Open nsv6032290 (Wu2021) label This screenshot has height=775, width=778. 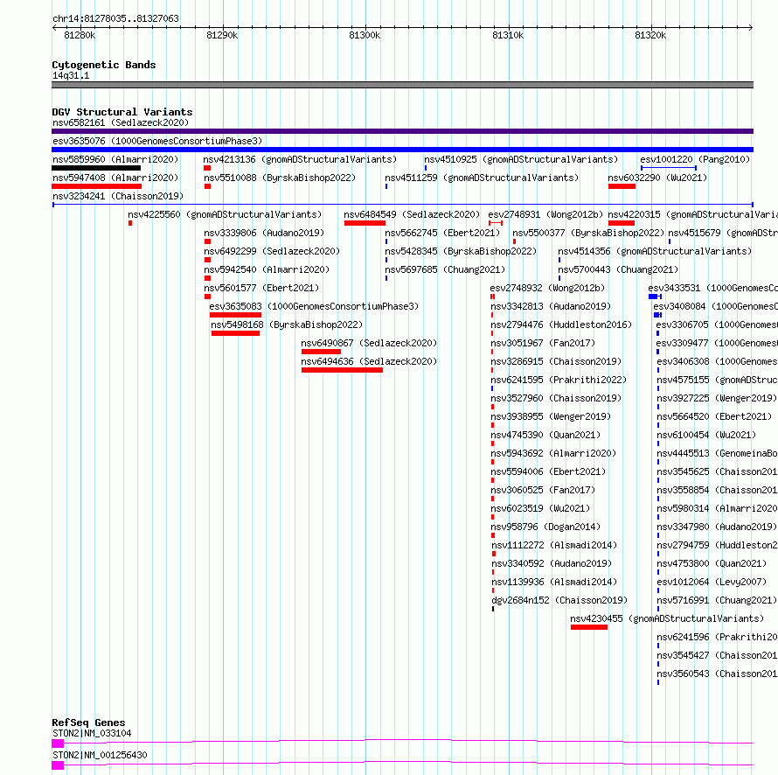[657, 178]
